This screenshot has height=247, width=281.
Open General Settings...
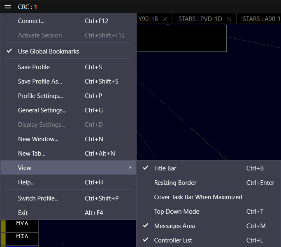coord(42,110)
